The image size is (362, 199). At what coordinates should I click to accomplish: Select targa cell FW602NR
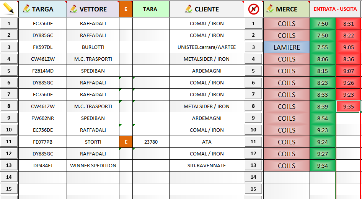[x=43, y=118]
